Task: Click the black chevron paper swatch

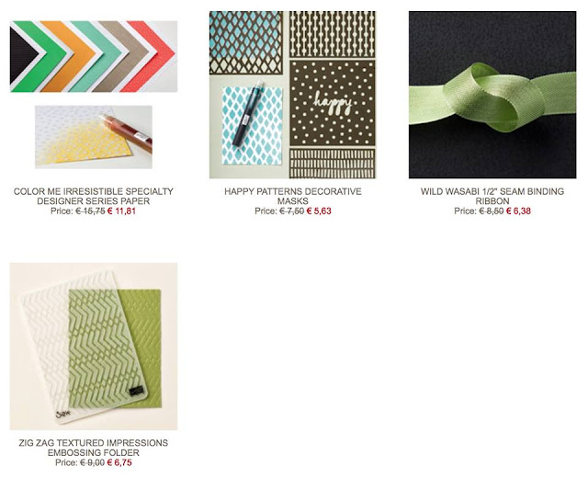Action: [22, 55]
